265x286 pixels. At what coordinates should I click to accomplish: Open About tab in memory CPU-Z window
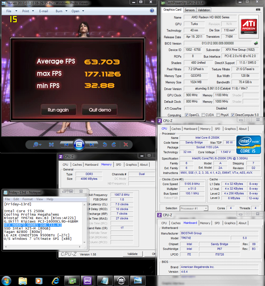coord(144,165)
